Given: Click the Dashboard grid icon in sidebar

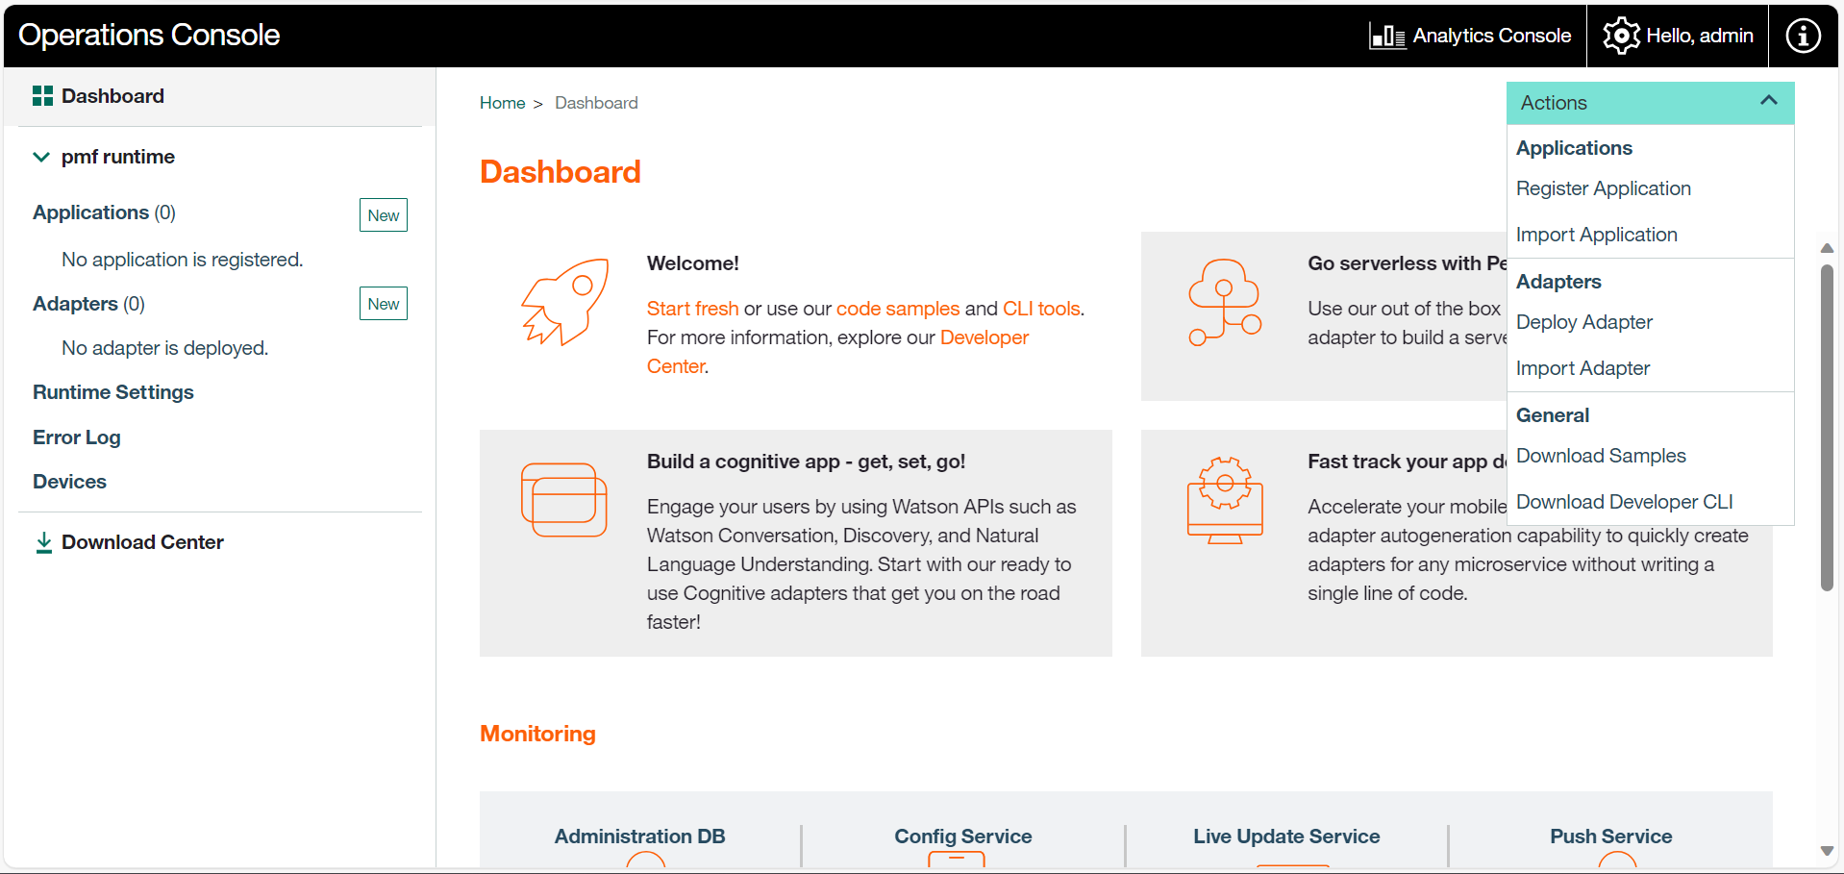Looking at the screenshot, I should pyautogui.click(x=42, y=96).
